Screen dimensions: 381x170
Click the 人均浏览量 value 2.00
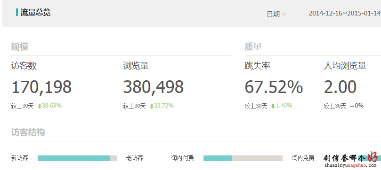[340, 87]
